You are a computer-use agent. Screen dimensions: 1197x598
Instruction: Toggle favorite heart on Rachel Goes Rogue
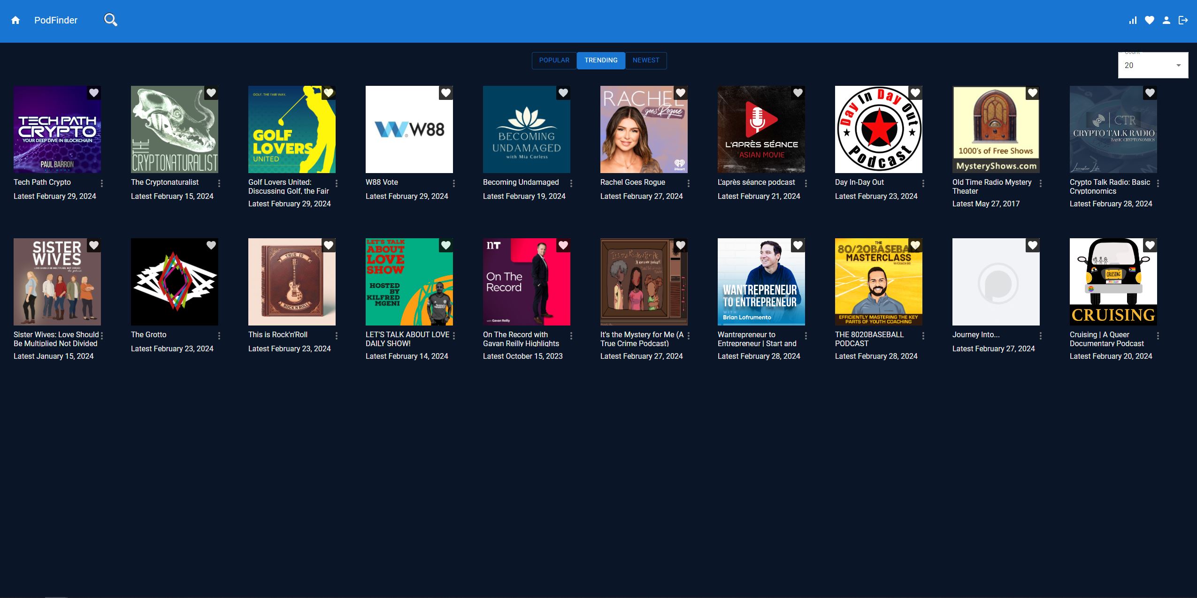(x=681, y=93)
